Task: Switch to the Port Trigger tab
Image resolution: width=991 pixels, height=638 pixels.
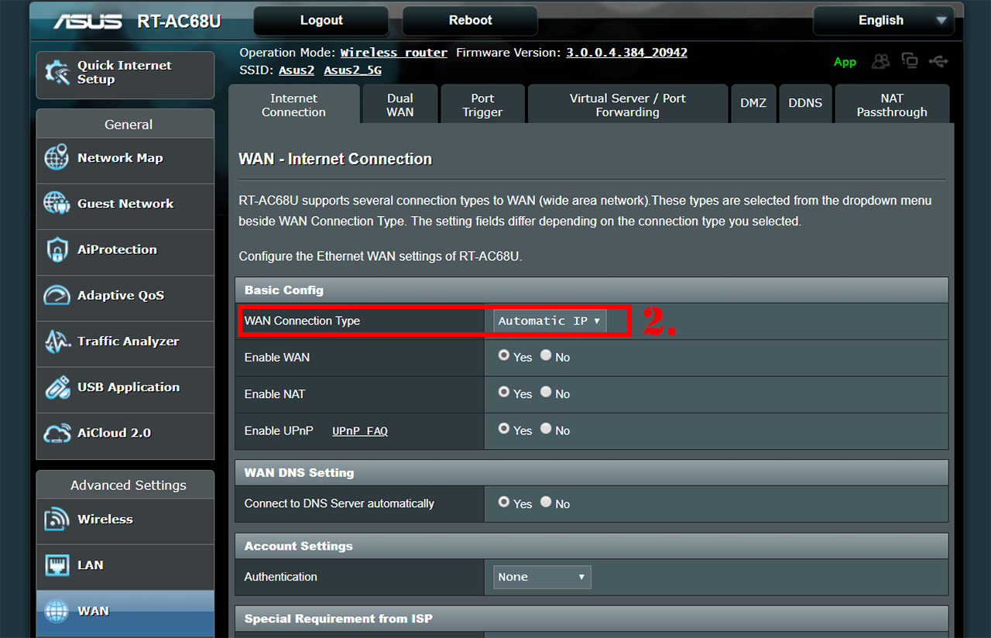Action: point(482,105)
